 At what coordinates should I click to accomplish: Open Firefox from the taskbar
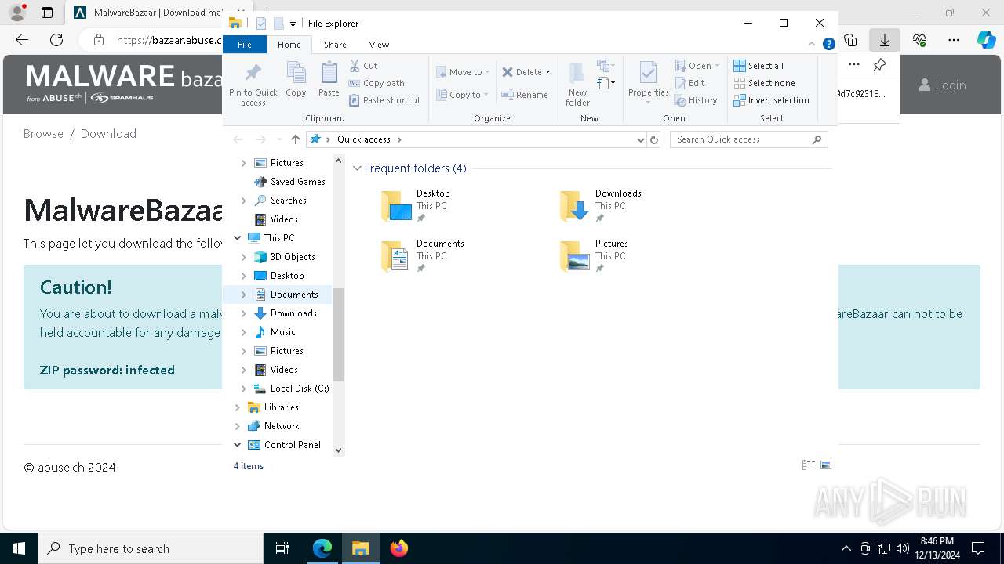398,548
